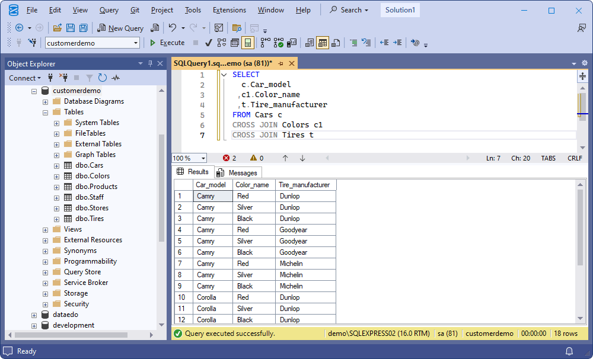Click the Undo icon
Viewport: 593px width, 359px height.
[x=173, y=27]
